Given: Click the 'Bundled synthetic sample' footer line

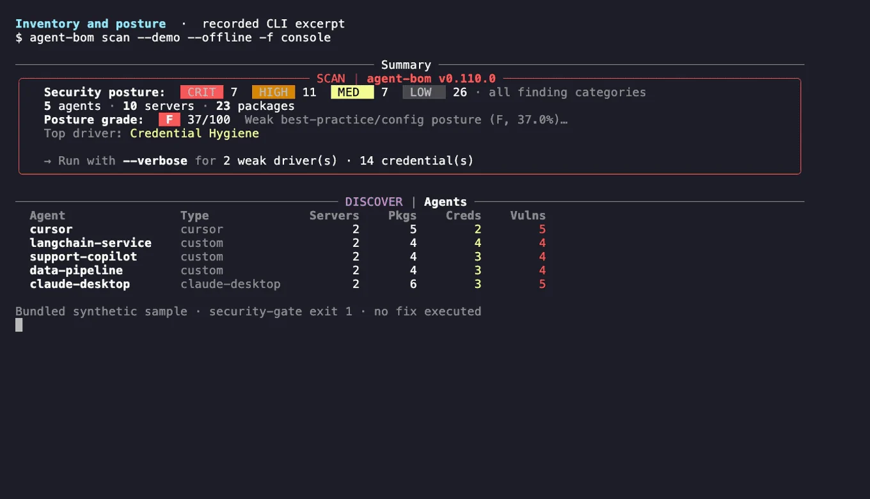Looking at the screenshot, I should click(x=248, y=312).
